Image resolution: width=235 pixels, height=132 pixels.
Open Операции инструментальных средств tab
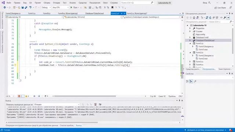tap(32, 125)
